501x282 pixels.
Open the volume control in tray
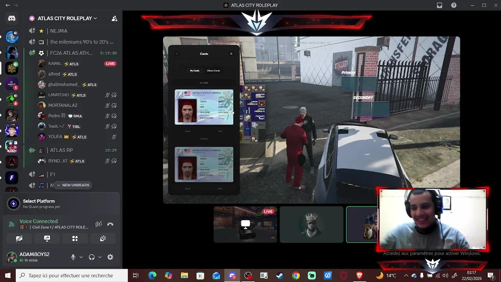tap(445, 275)
